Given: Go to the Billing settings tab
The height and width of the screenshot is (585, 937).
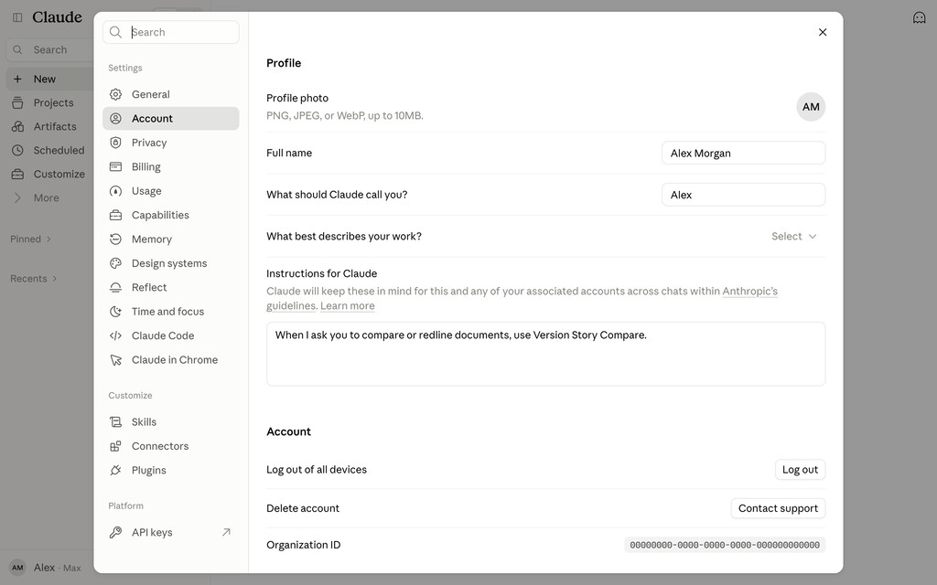Looking at the screenshot, I should point(171,166).
